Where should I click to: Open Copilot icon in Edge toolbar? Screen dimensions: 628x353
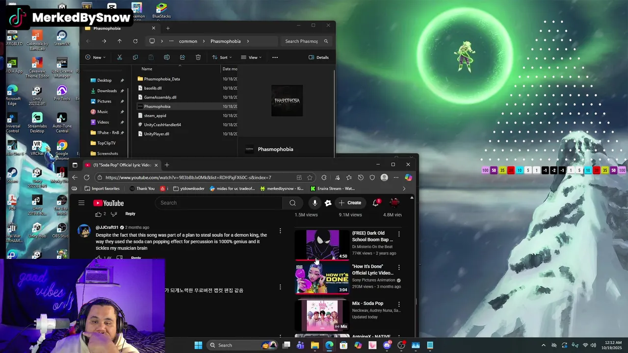point(408,177)
